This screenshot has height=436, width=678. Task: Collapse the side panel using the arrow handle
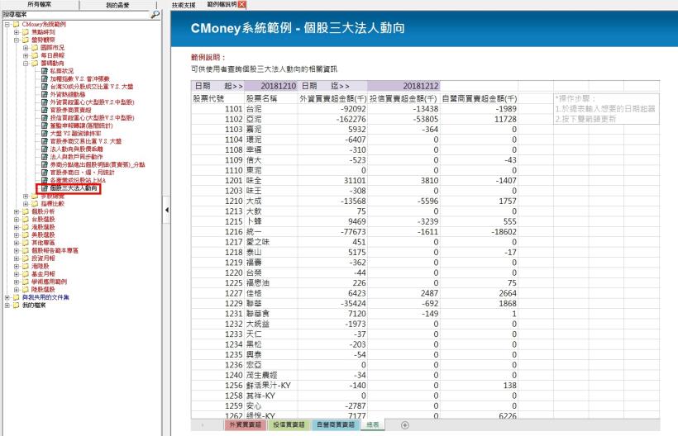[166, 210]
